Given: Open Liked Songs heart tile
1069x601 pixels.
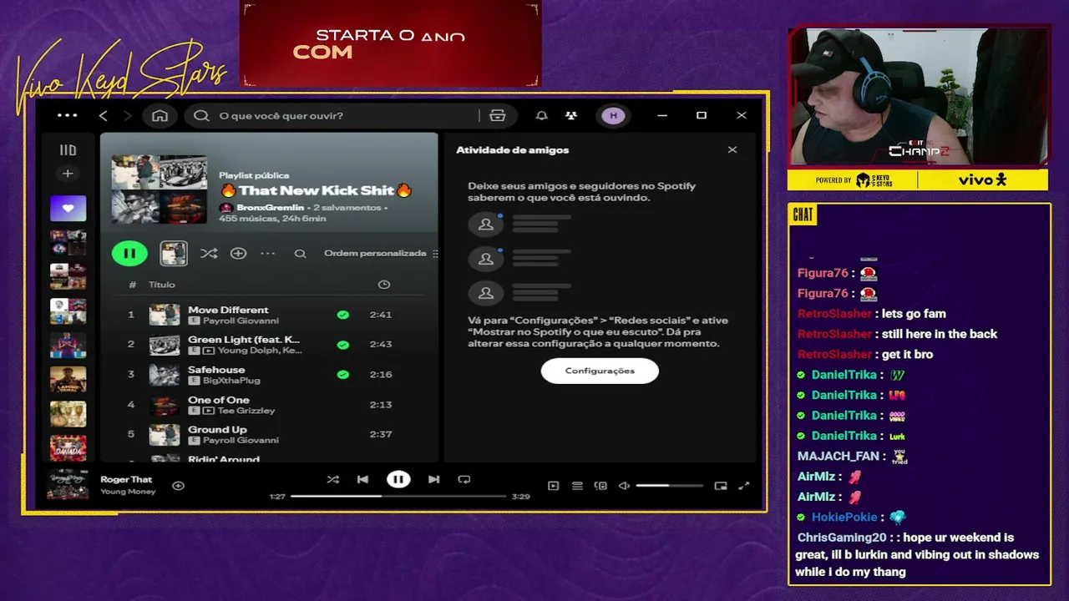Looking at the screenshot, I should pyautogui.click(x=68, y=208).
